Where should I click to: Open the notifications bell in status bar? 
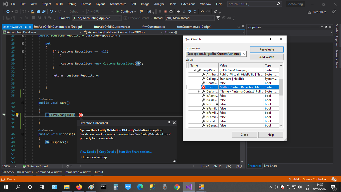click(334, 179)
